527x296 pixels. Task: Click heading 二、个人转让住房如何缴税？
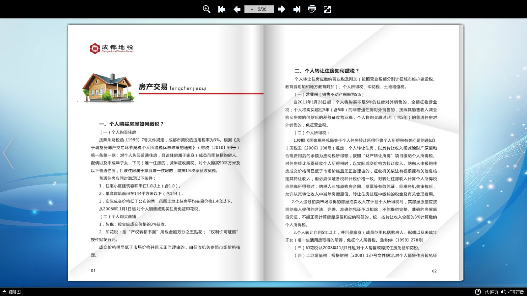(x=327, y=71)
